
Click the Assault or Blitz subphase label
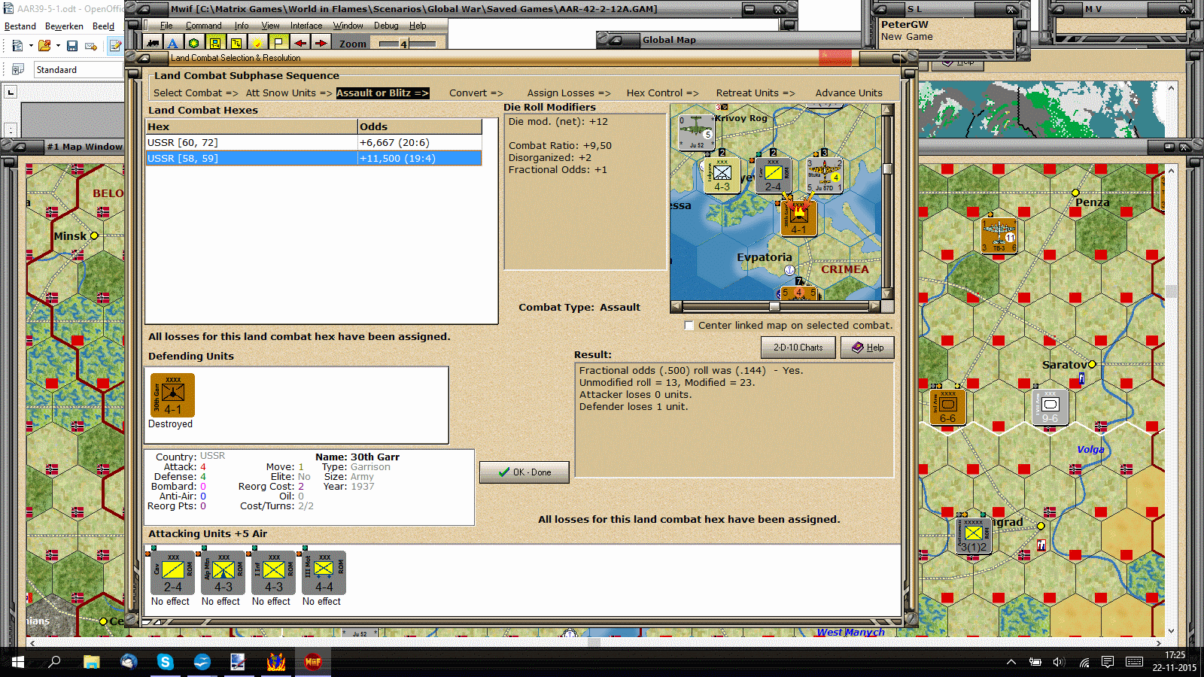[382, 93]
